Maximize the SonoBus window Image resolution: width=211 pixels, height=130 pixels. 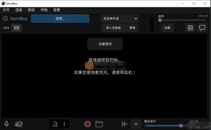coord(194,4)
